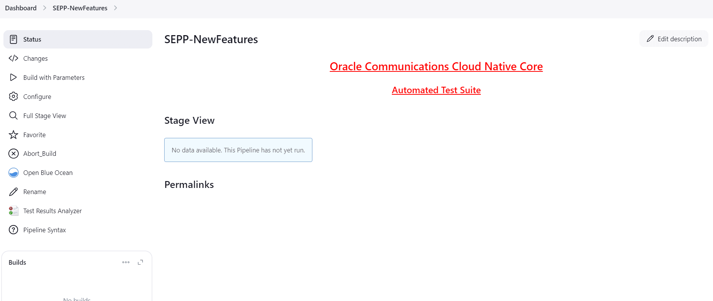Image resolution: width=713 pixels, height=301 pixels.
Task: Select Changes in the sidebar
Action: point(78,58)
